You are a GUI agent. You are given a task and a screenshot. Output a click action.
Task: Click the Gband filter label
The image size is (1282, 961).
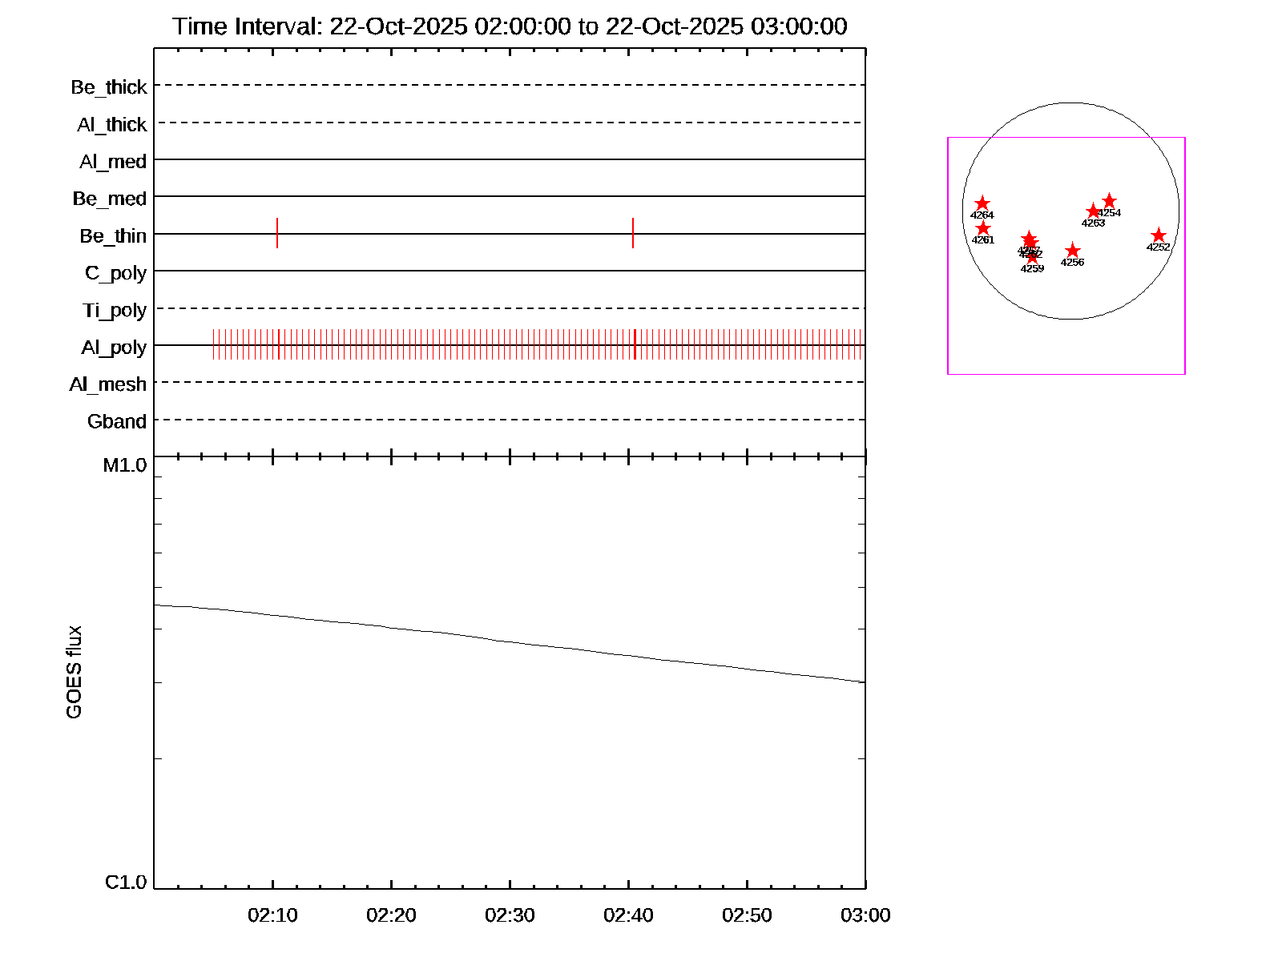(x=117, y=422)
